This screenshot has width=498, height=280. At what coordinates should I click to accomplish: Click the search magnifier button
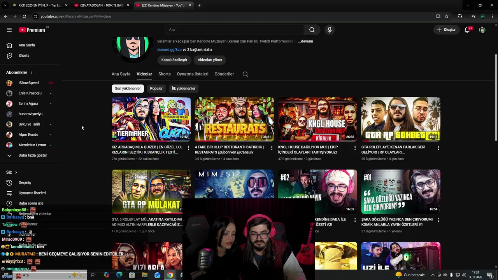(x=312, y=30)
